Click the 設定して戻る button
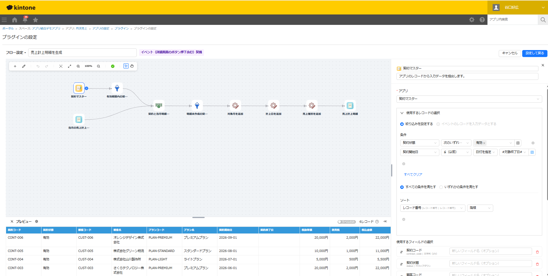 (535, 53)
